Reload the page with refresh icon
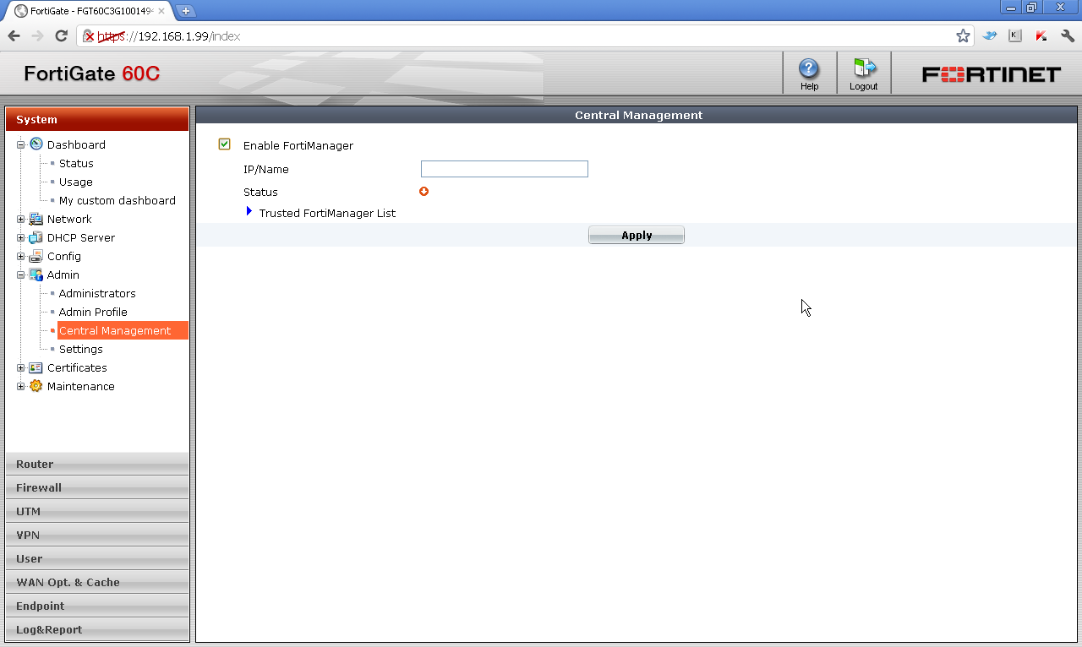Viewport: 1082px width, 647px height. 61,35
